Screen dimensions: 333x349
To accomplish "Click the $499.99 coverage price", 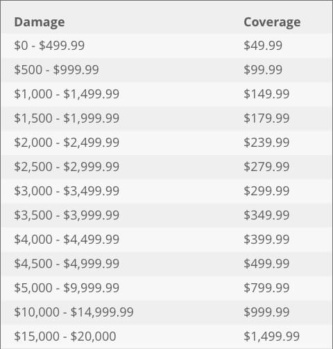I will 266,264.
